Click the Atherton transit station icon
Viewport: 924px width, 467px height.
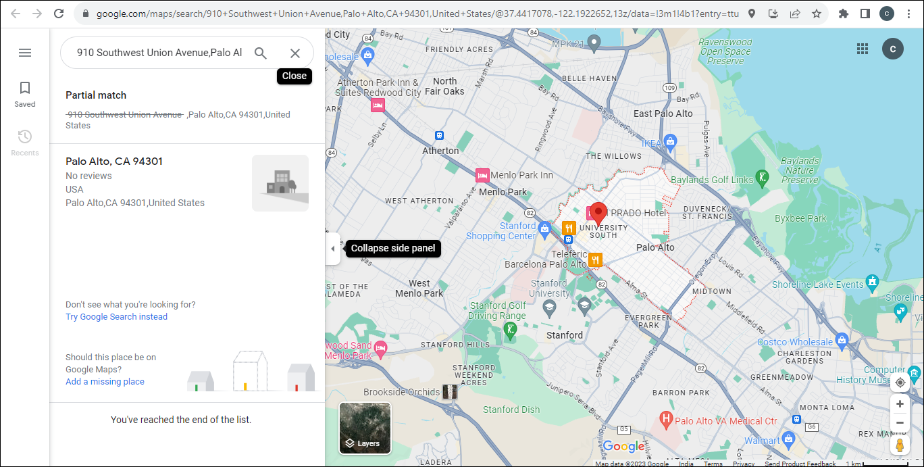[440, 136]
